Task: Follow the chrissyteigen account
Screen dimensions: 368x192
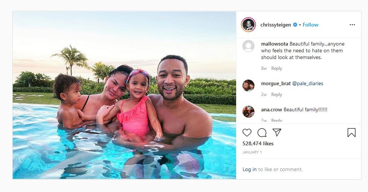Action: 310,25
